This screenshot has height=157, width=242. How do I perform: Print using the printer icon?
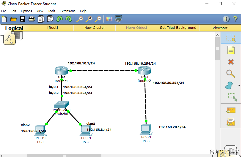point(32,19)
